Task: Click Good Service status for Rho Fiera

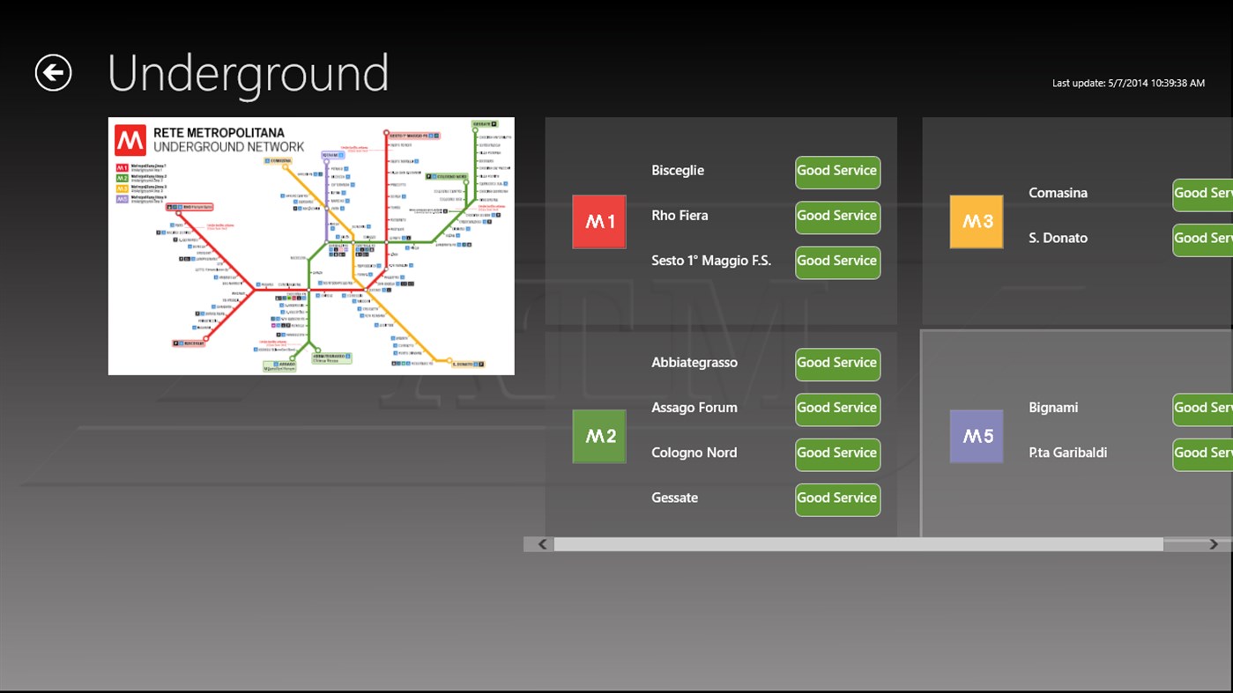Action: (x=837, y=217)
